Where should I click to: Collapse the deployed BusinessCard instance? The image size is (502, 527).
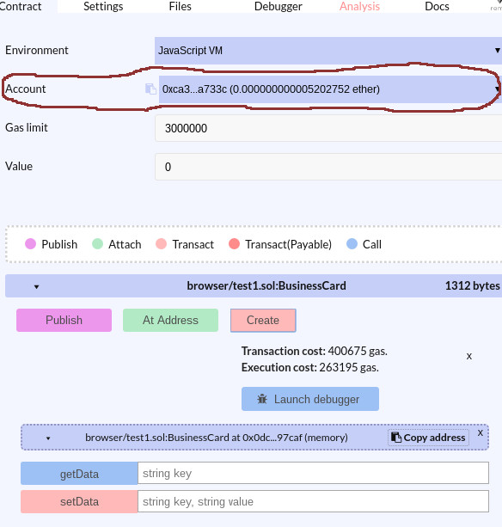[48, 438]
